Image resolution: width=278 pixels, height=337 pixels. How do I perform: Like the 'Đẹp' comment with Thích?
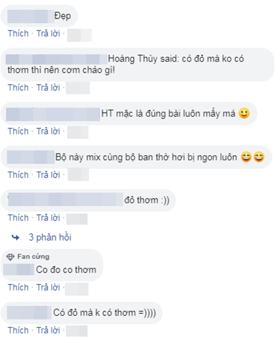point(18,33)
